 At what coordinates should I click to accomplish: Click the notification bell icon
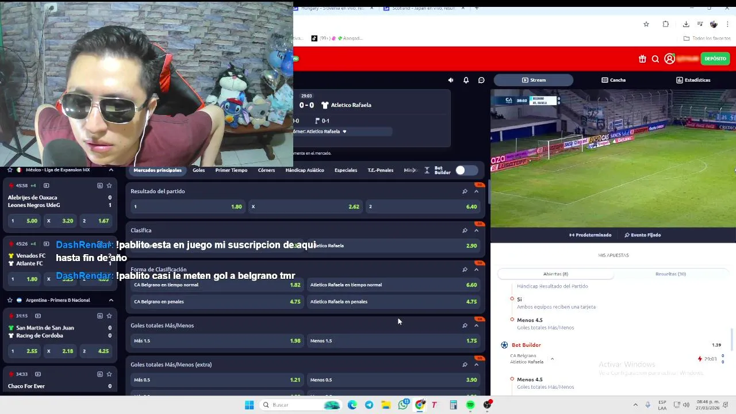466,80
